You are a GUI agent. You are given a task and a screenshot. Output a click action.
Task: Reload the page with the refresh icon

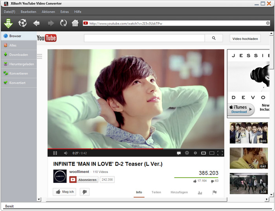click(x=64, y=23)
